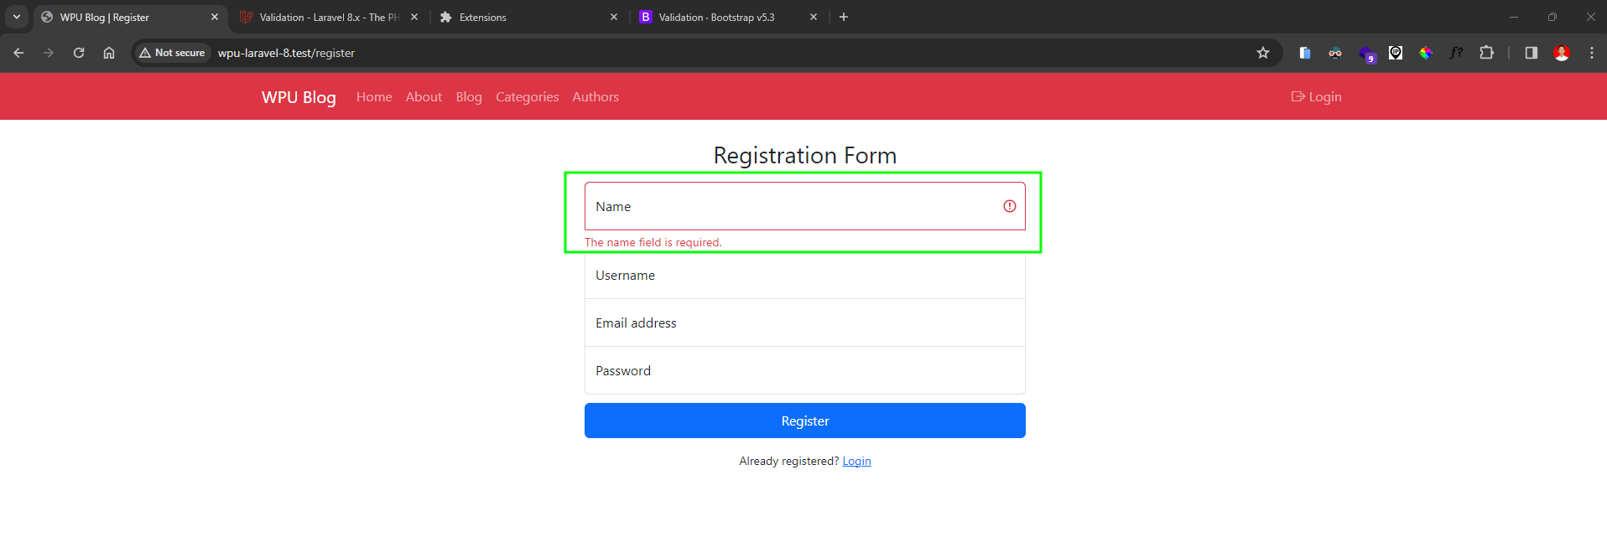1607x542 pixels.
Task: Bookmark this page with the star icon
Action: pos(1263,53)
